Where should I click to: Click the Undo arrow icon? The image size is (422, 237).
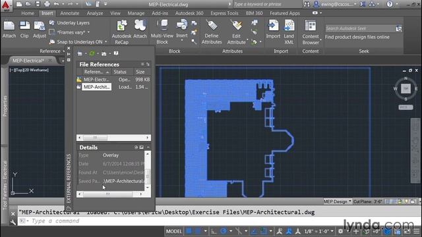[x=56, y=4]
